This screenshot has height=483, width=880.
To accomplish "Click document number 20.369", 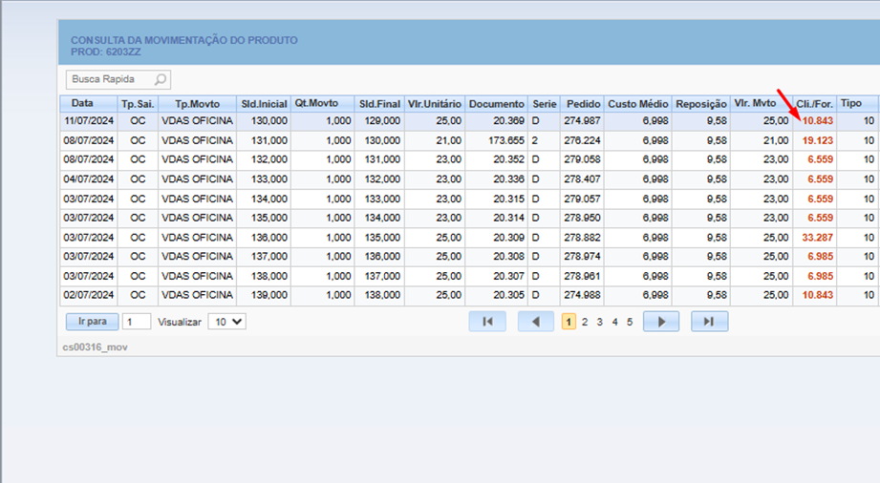I will click(508, 120).
